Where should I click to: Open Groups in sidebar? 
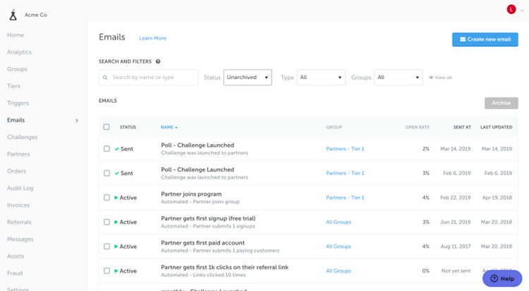point(17,69)
